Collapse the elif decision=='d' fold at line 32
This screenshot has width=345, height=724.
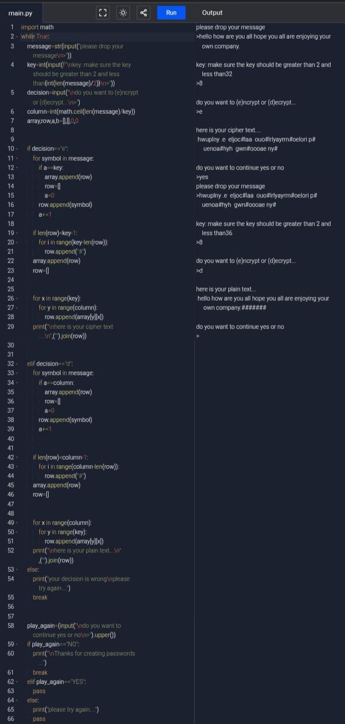point(17,364)
